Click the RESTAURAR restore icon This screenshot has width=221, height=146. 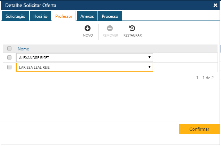pos(132,29)
